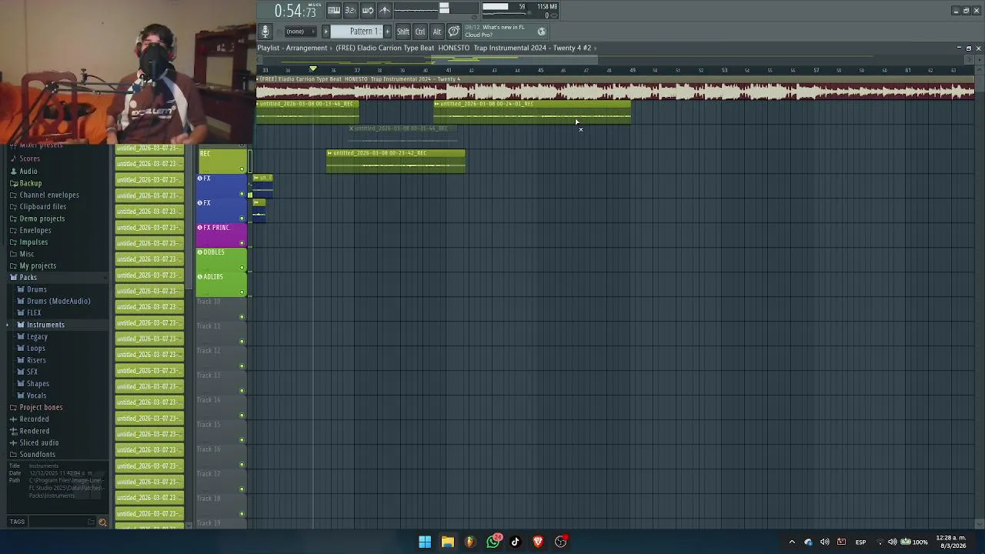The height and width of the screenshot is (554, 985).
Task: Toggle the Ctrl modifier button
Action: tap(420, 32)
